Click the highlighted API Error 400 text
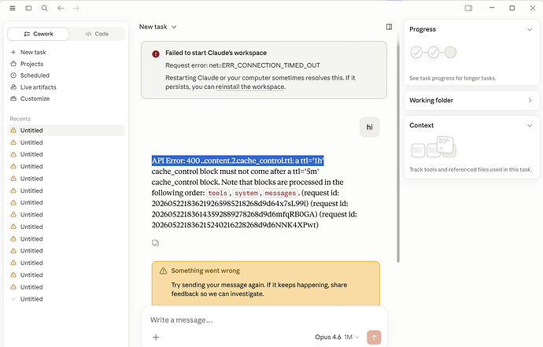The image size is (543, 347). coord(238,161)
